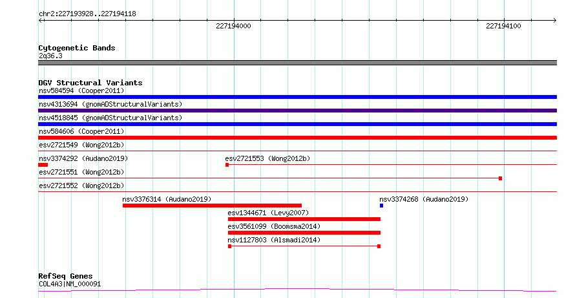Select the RefSeq Genes track heading
The width and height of the screenshot is (575, 298).
(x=65, y=276)
